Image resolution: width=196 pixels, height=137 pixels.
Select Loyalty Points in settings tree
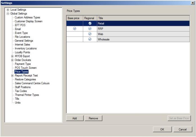tap(22, 52)
